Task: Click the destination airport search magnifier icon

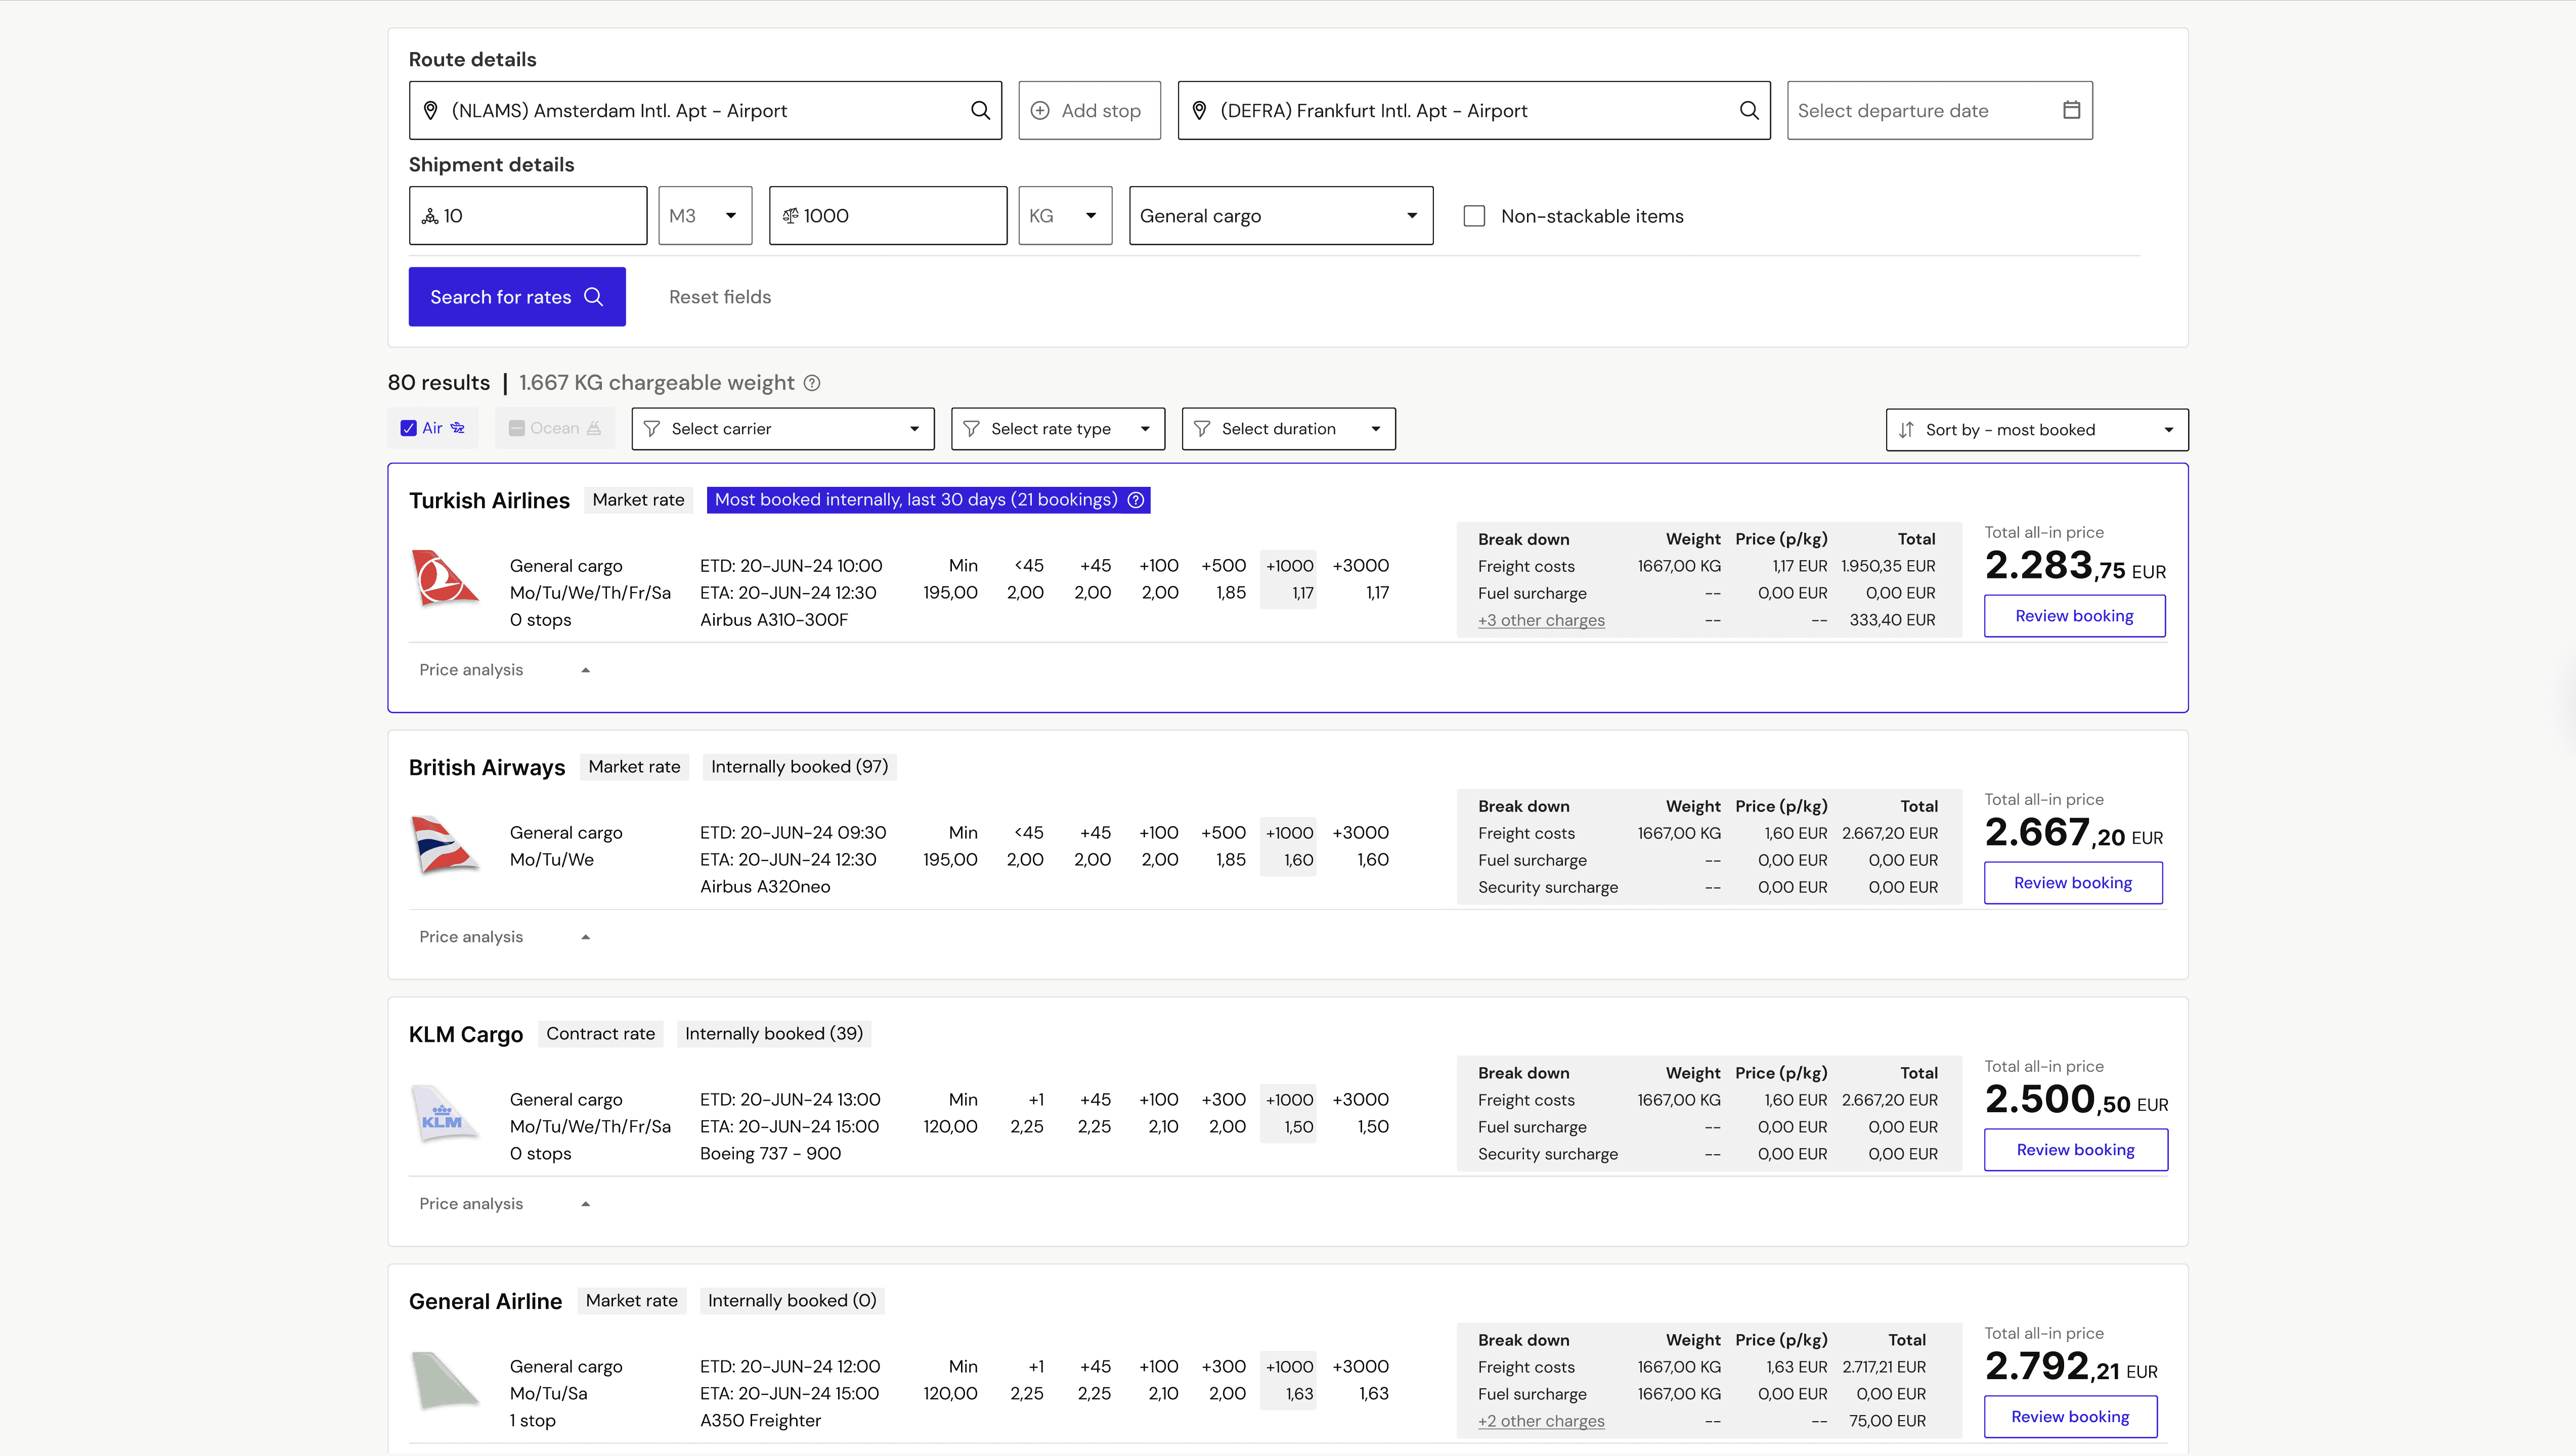Action: pos(1748,110)
